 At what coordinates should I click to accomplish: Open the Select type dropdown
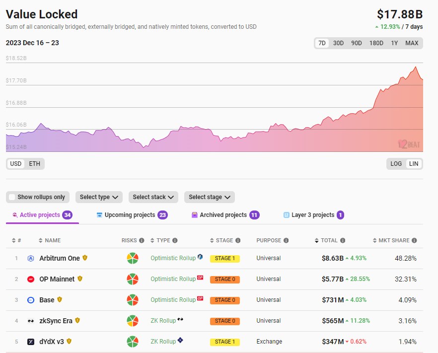99,197
